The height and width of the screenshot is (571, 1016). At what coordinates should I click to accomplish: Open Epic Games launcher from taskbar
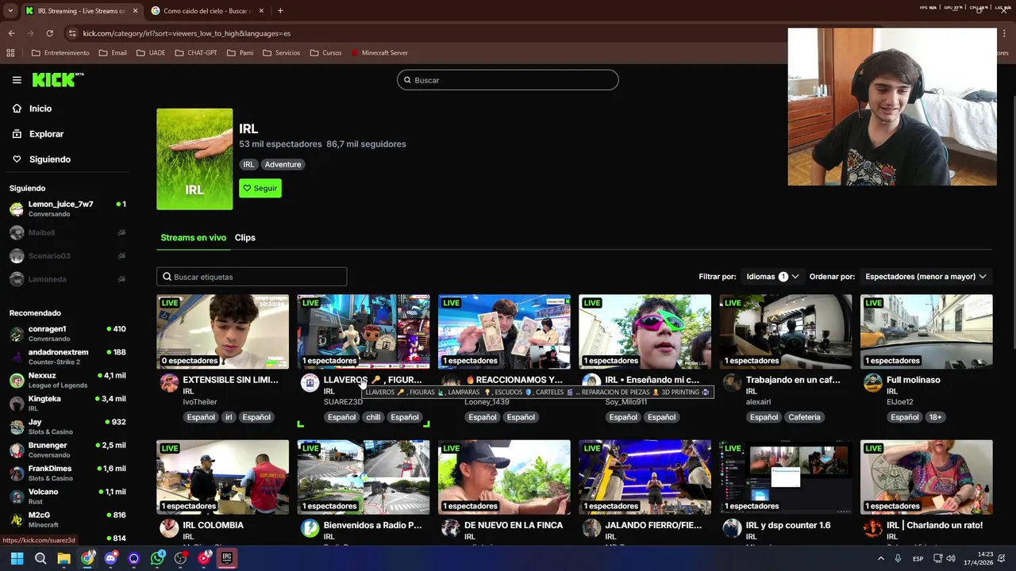[x=227, y=558]
